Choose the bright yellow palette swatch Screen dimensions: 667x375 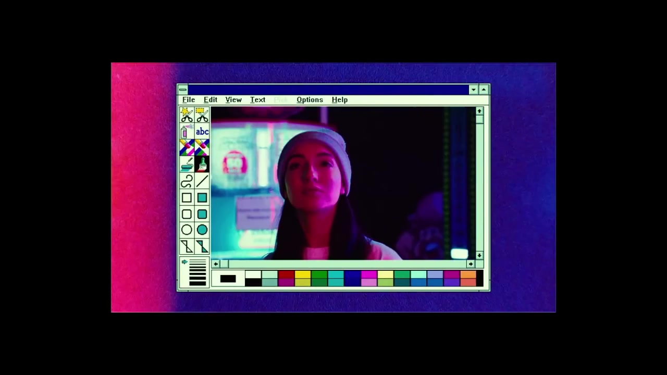pyautogui.click(x=303, y=274)
